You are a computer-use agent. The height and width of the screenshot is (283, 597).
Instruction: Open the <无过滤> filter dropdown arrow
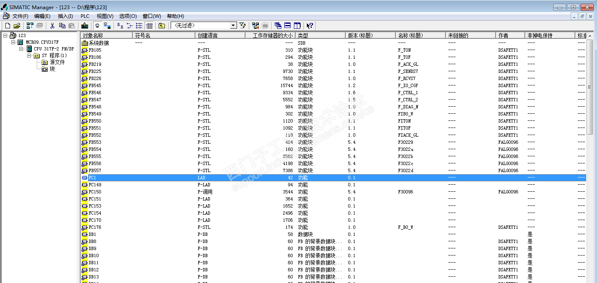click(x=233, y=25)
